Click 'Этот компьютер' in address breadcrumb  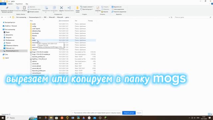point(21,17)
